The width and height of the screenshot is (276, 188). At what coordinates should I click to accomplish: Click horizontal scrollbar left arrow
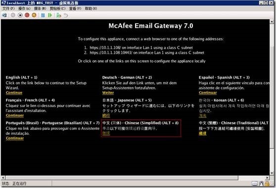[3, 178]
